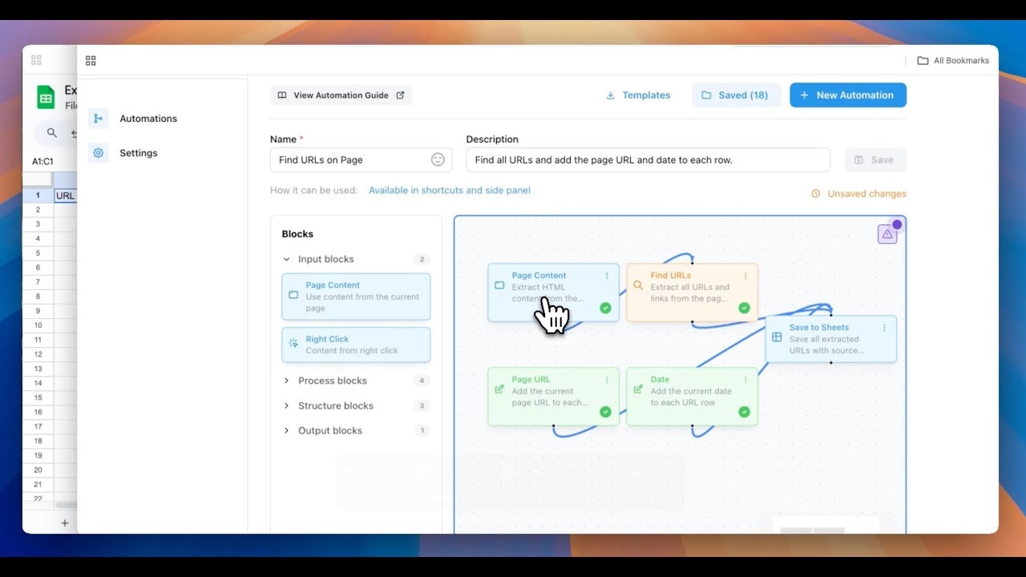Screen dimensions: 1026x577
Task: Open the apps grid icon in the sidebar
Action: [91, 60]
